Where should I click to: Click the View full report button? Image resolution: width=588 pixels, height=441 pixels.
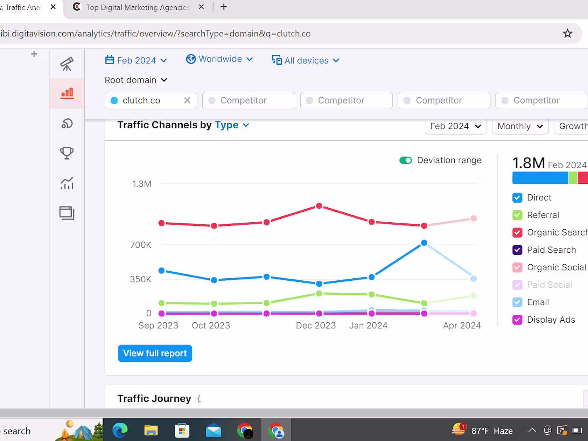(x=155, y=353)
